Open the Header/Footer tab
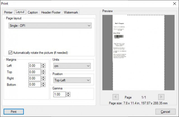179x117 pixels. 51,12
